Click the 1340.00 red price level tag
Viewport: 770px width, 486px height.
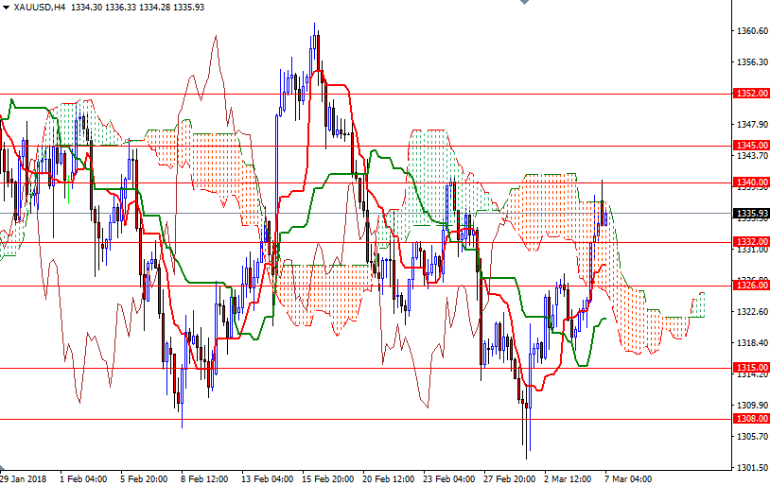(x=751, y=182)
